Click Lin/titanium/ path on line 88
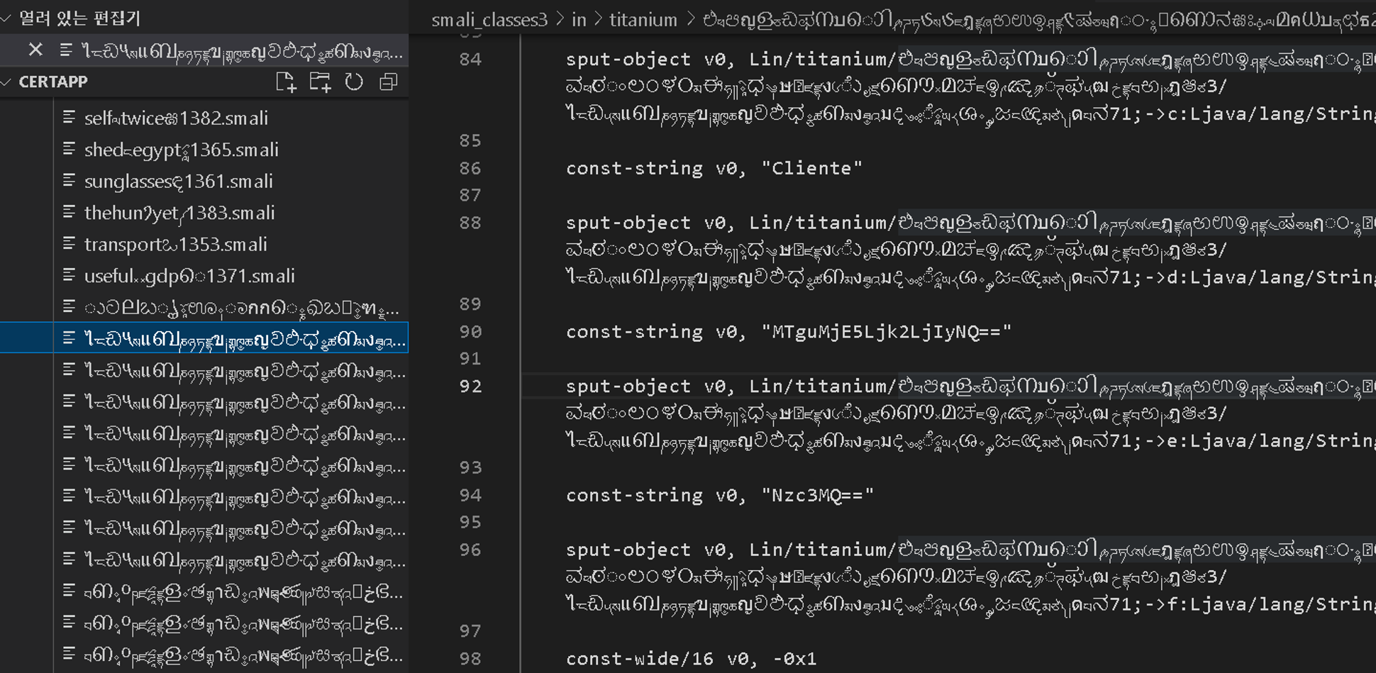 [823, 223]
